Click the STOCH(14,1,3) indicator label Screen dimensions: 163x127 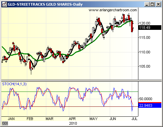(x=14, y=84)
